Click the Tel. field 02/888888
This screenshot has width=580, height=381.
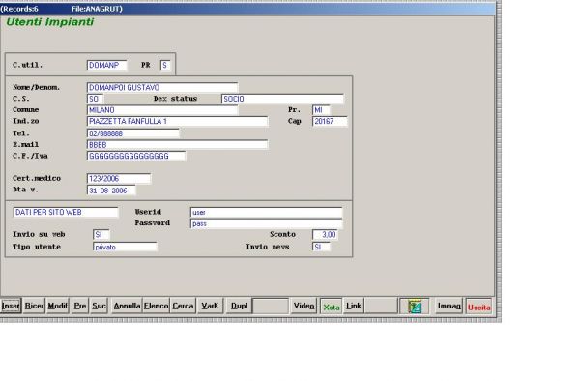coord(132,133)
